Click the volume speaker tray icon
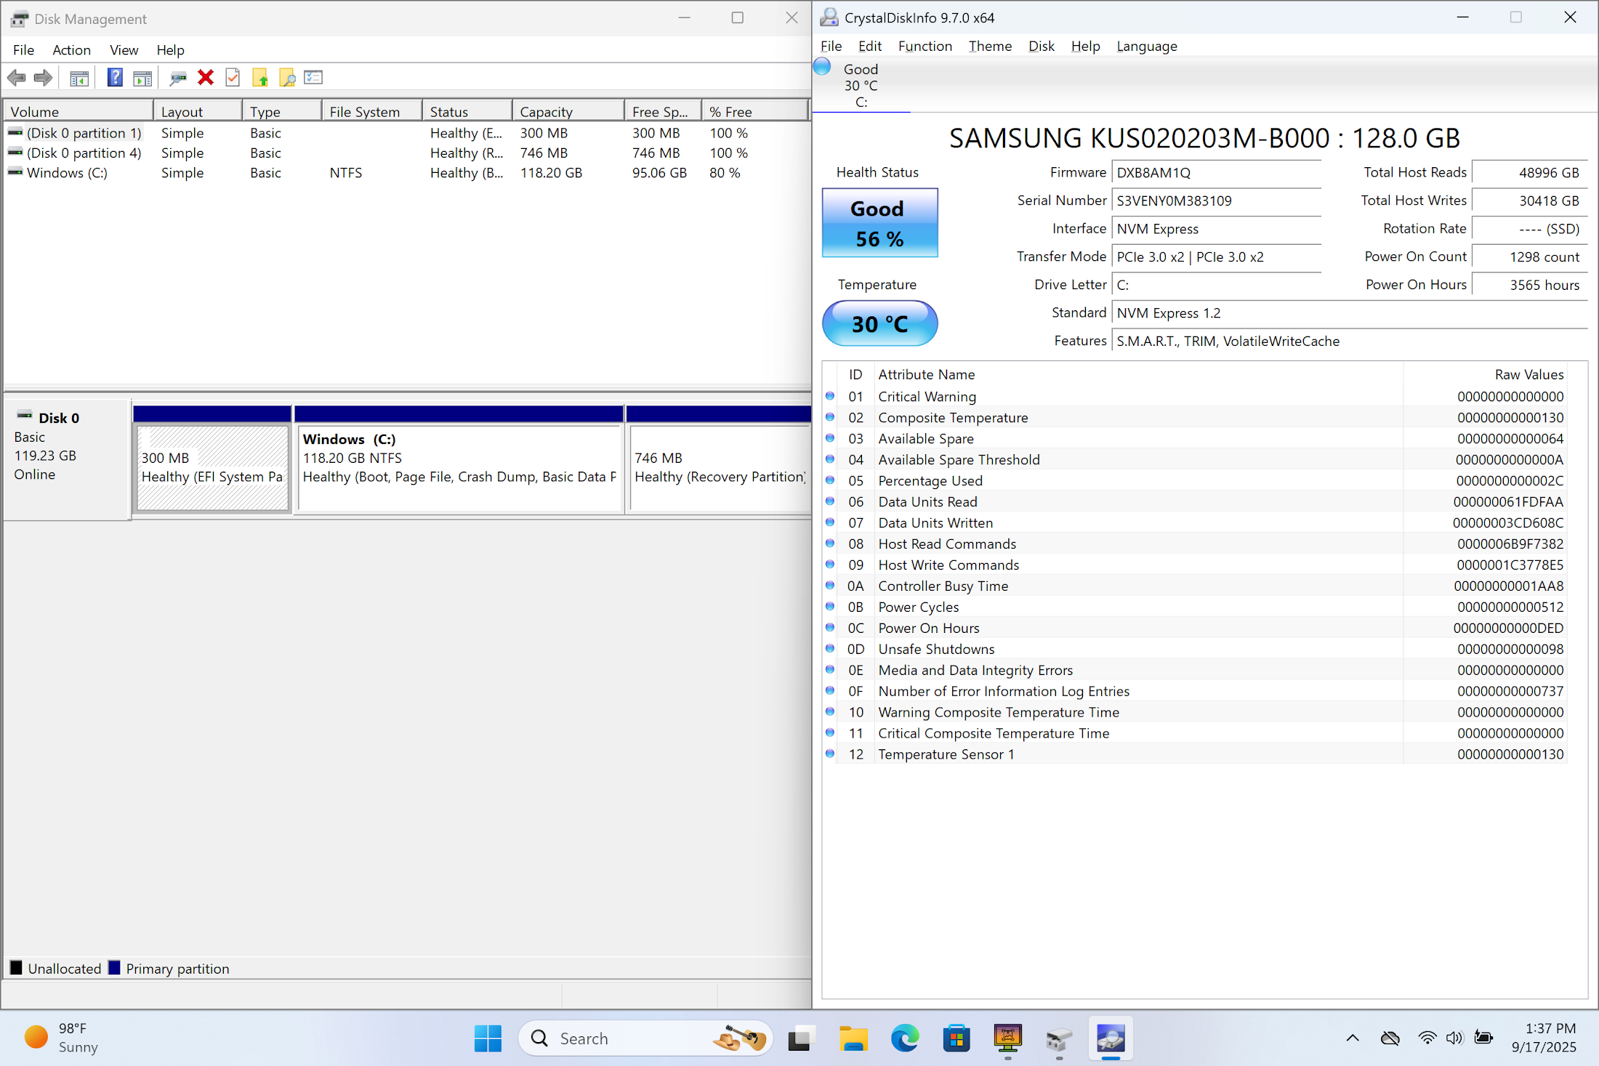Screen dimensions: 1599x1066 point(1454,1038)
